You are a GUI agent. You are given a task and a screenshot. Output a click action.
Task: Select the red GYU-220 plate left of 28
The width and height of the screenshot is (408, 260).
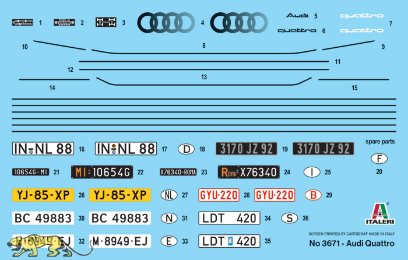(219, 195)
